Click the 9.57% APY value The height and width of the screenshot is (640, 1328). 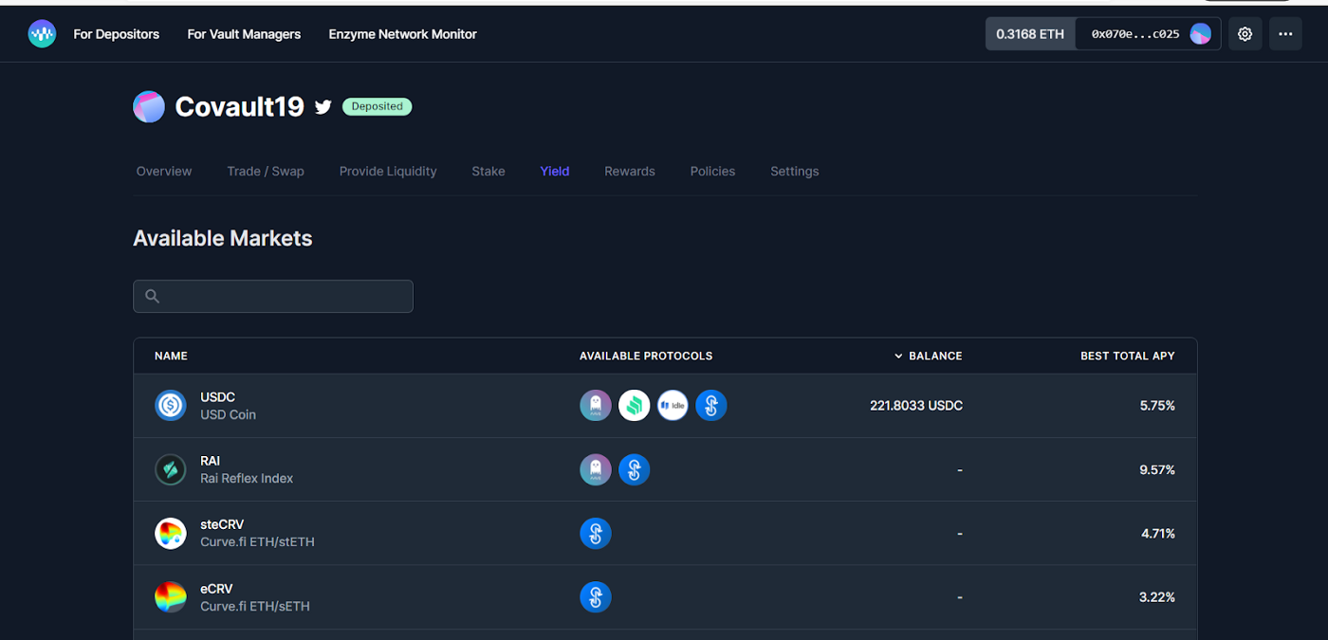point(1157,469)
